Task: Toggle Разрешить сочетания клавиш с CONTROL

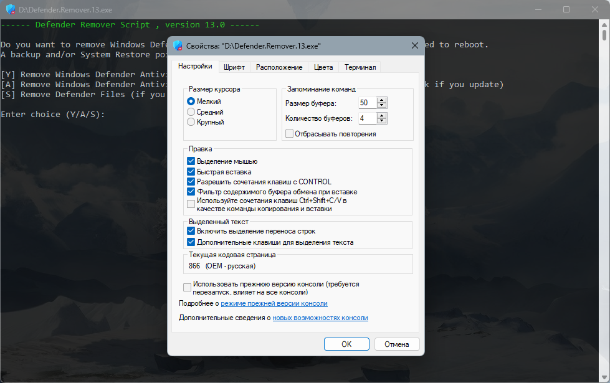Action: 191,182
